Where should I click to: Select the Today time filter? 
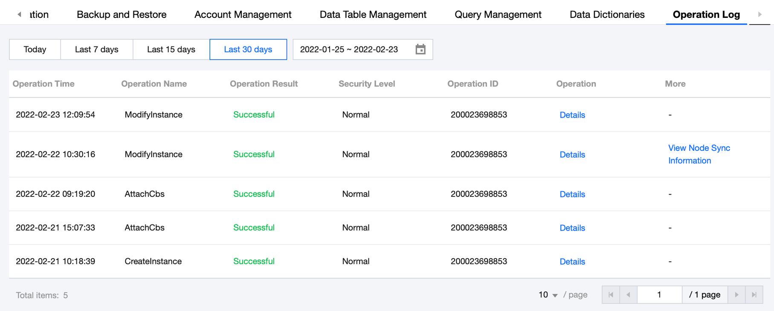(x=35, y=49)
